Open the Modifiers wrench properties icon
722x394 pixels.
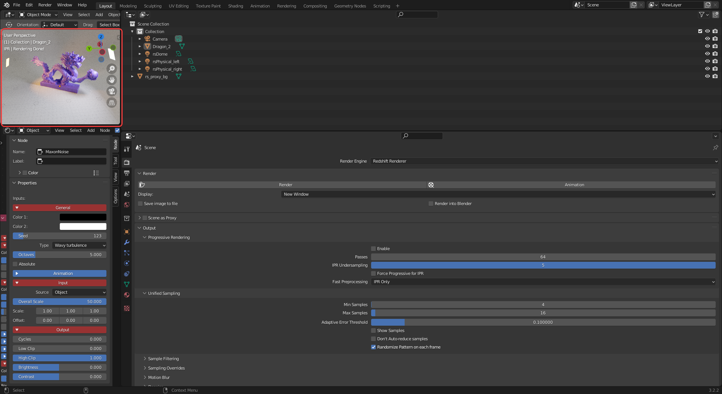pyautogui.click(x=127, y=242)
